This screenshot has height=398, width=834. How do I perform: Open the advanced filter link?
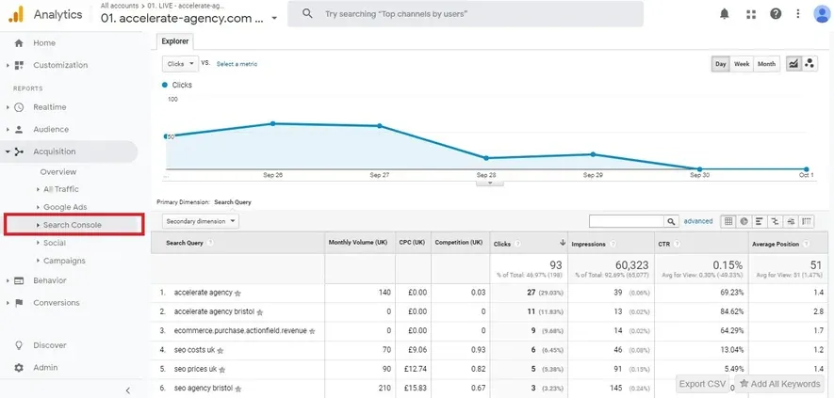pyautogui.click(x=698, y=221)
